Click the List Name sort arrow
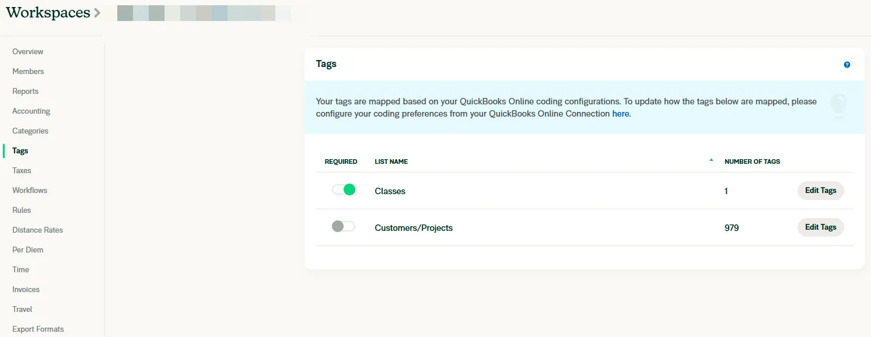The width and height of the screenshot is (871, 337). tap(711, 160)
